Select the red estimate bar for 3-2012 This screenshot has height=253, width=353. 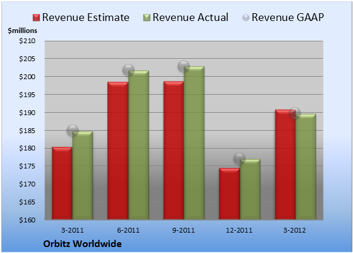click(285, 164)
